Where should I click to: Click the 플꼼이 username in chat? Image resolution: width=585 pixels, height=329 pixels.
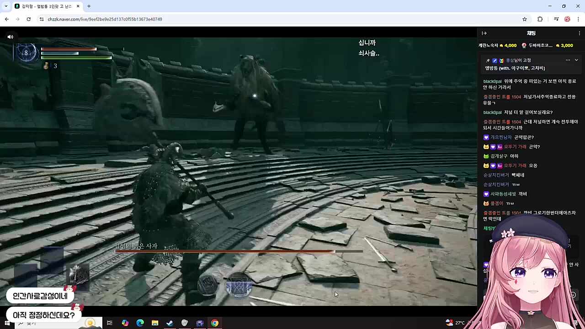pos(497,203)
